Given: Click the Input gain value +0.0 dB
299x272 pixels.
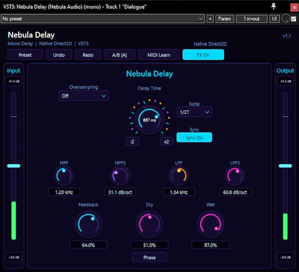Looking at the screenshot, I should click(x=14, y=258).
